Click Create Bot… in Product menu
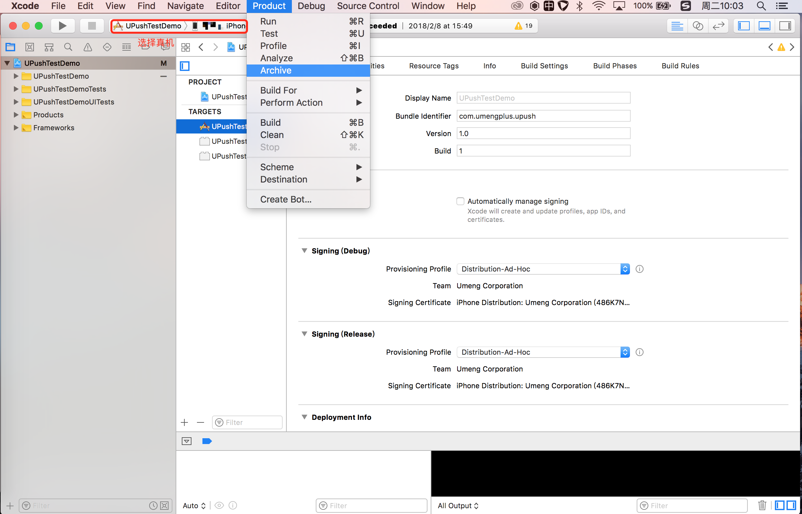This screenshot has height=514, width=802. coord(308,199)
